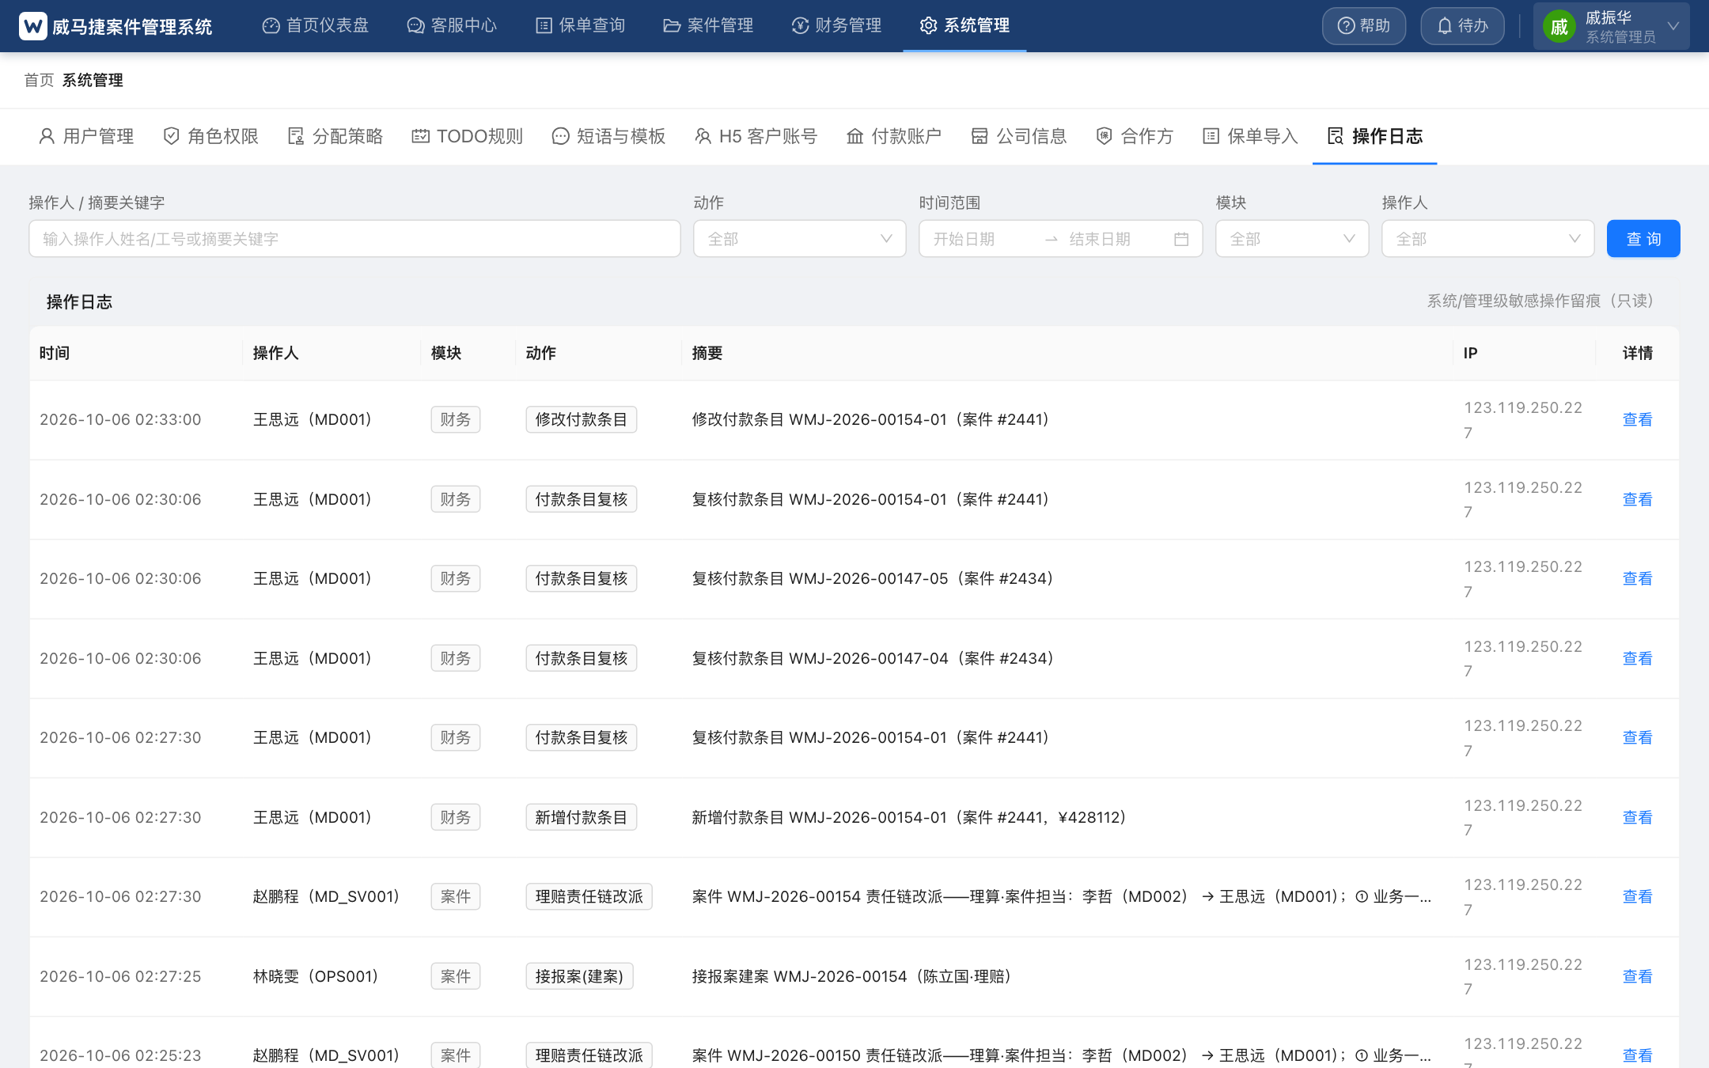View details of 新增付款条目 row
Viewport: 1709px width, 1068px height.
point(1637,817)
